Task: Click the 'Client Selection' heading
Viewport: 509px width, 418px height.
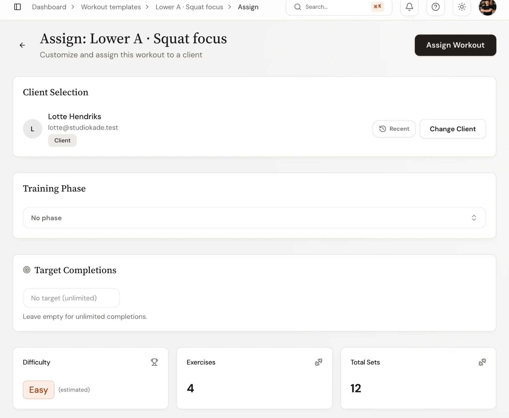Action: tap(55, 92)
